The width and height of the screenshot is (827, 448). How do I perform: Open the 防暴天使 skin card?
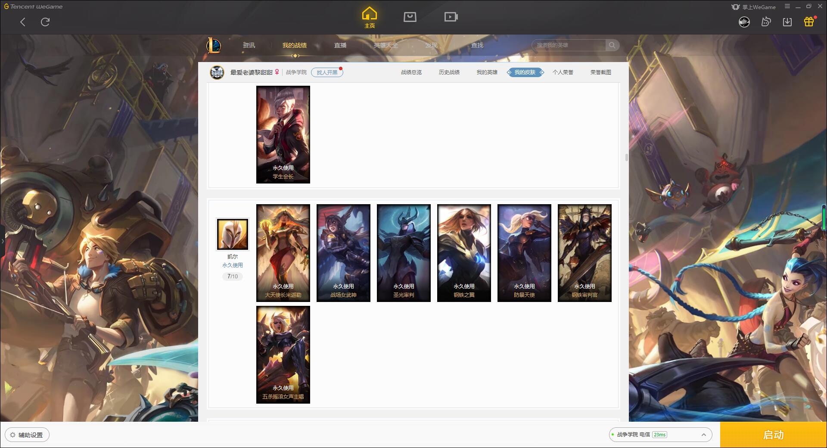(x=524, y=253)
